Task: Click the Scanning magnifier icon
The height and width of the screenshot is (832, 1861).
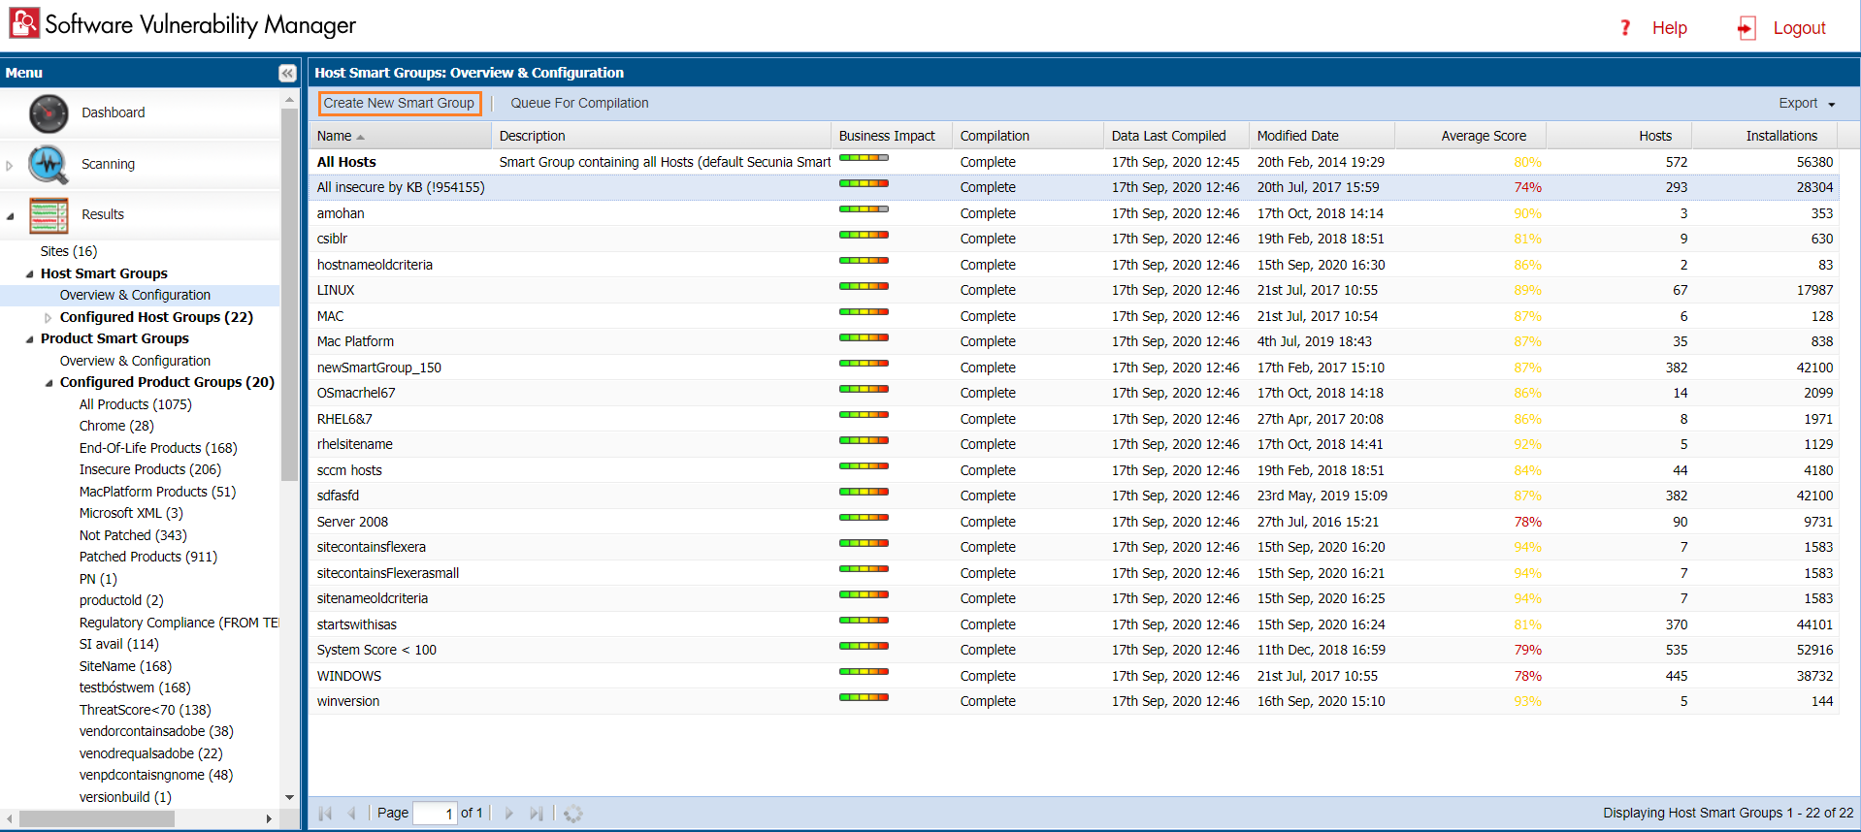Action: tap(49, 164)
